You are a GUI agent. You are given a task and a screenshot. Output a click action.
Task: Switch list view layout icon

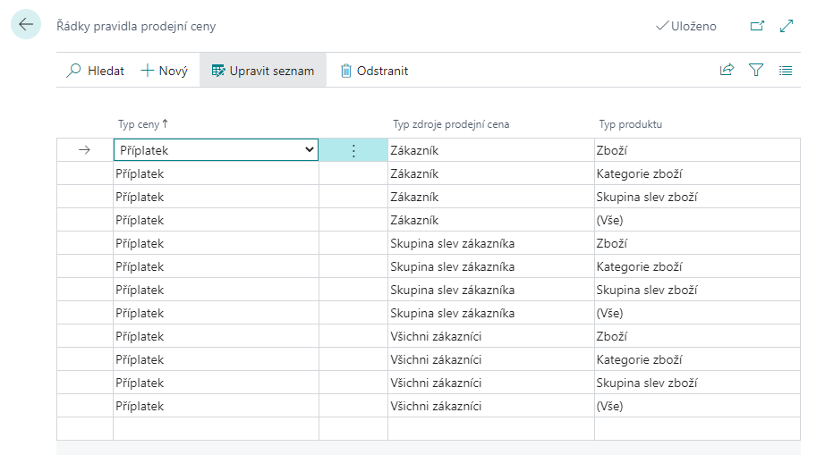pos(786,71)
